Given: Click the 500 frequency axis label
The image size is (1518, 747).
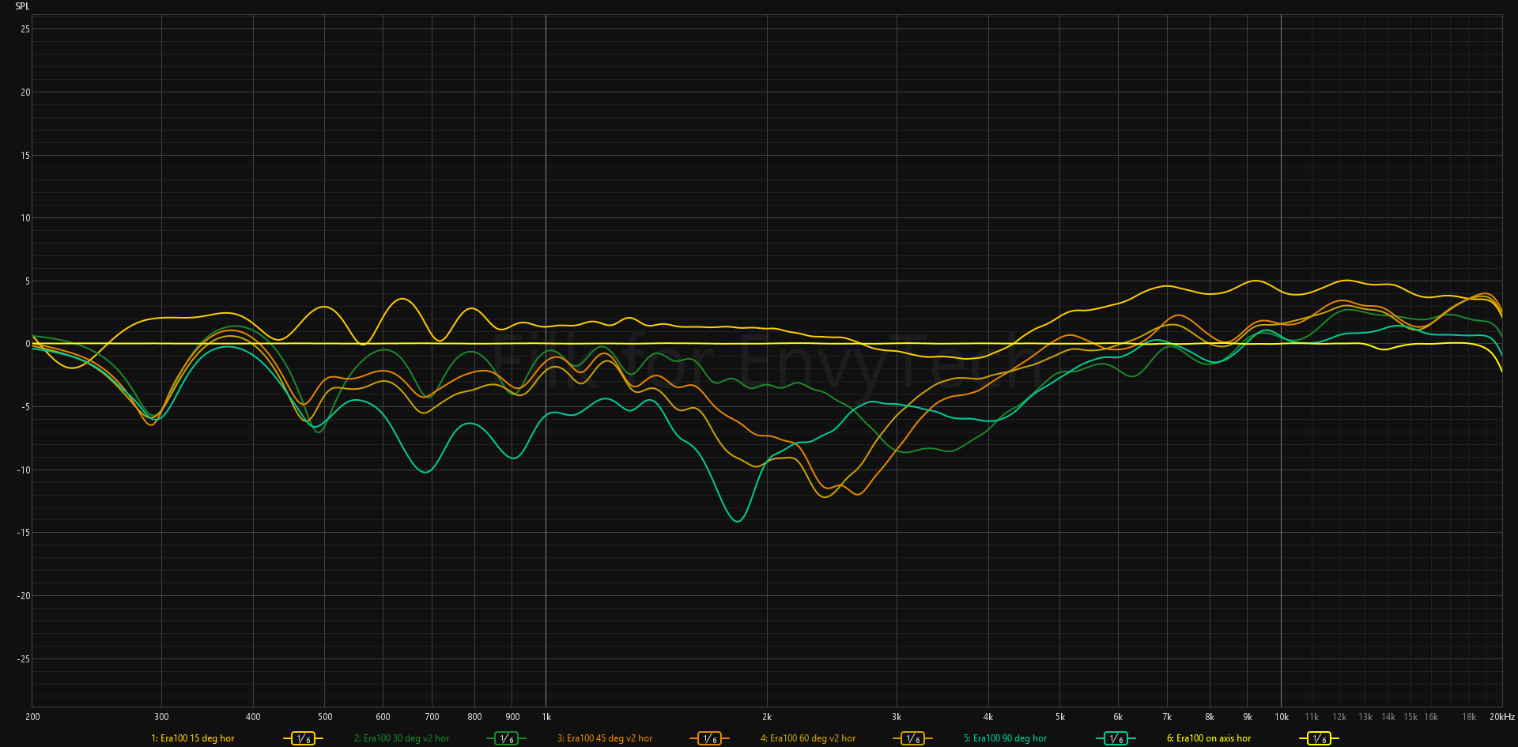Looking at the screenshot, I should click(325, 717).
